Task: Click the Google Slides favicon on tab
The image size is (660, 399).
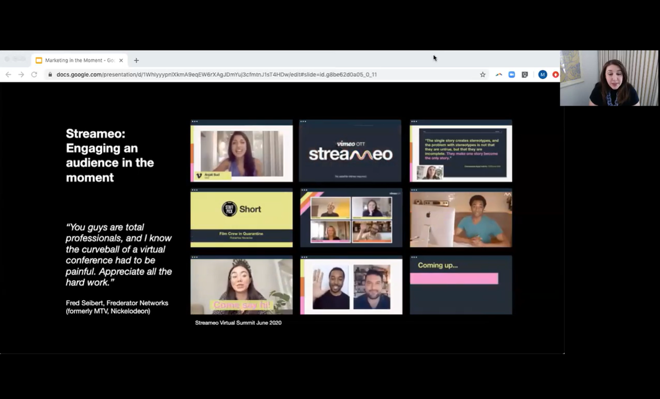Action: (x=39, y=60)
